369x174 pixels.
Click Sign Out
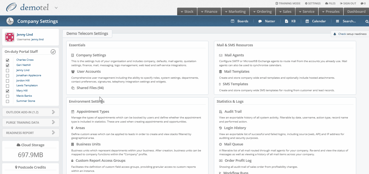tap(348, 4)
